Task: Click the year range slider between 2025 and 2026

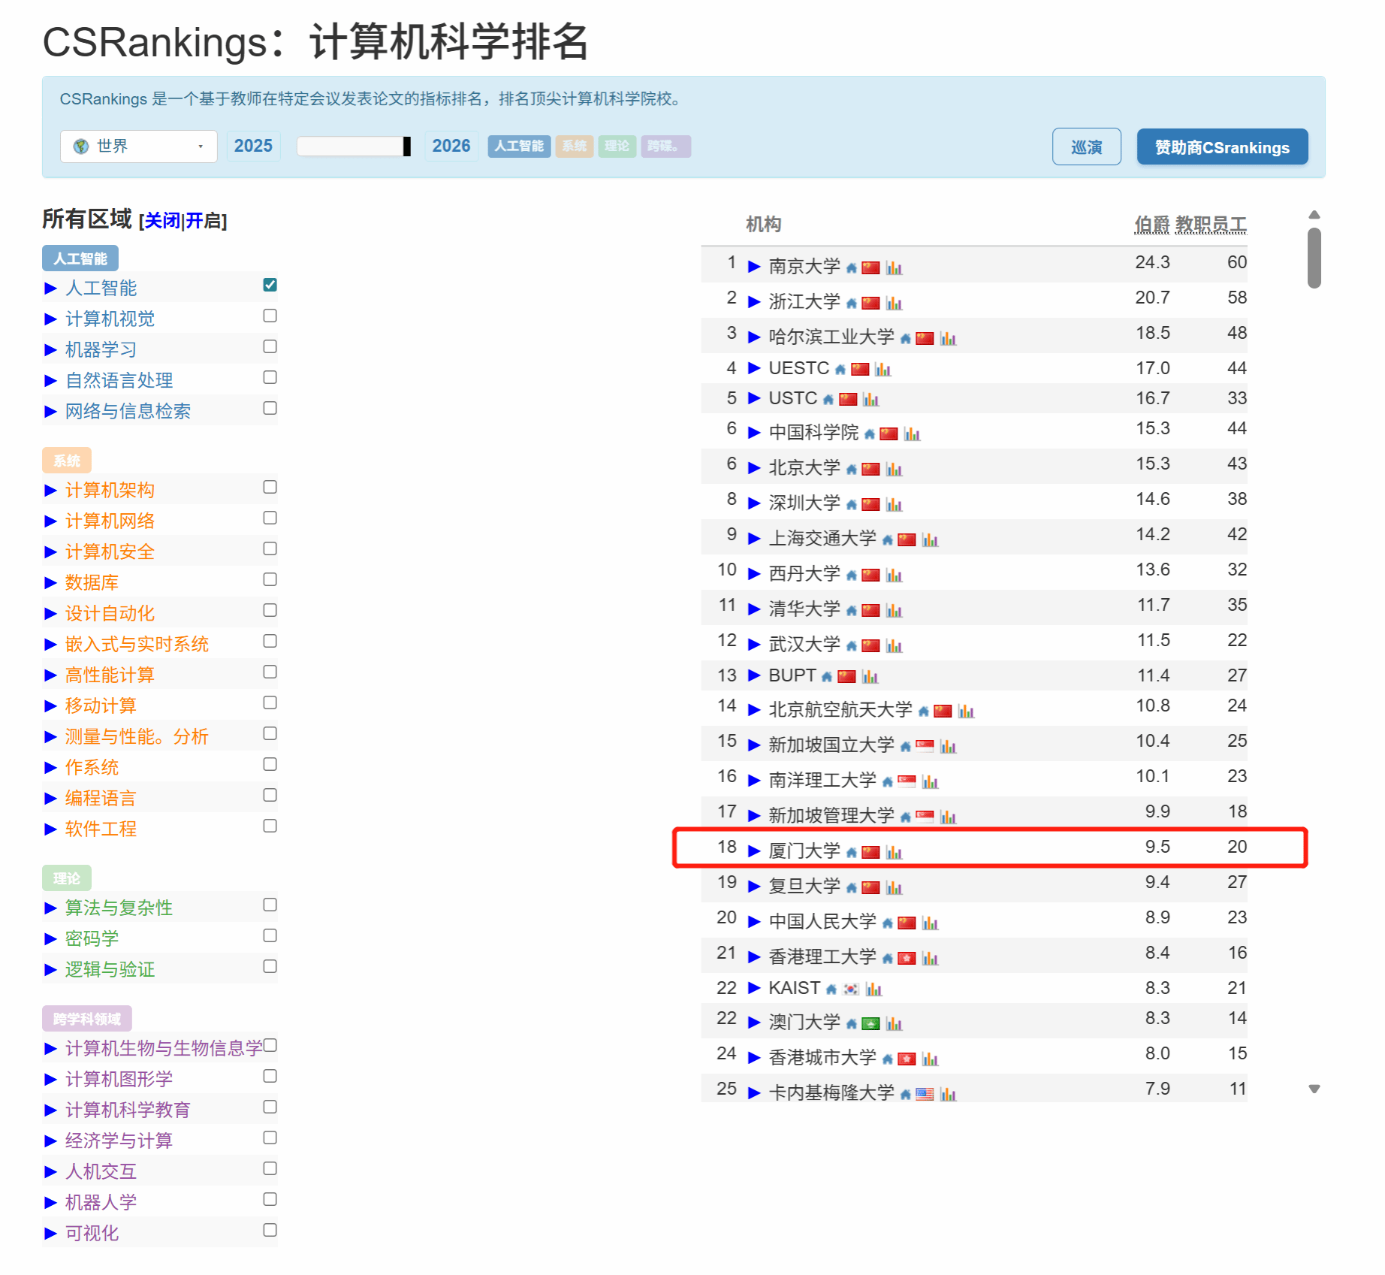Action: (353, 147)
